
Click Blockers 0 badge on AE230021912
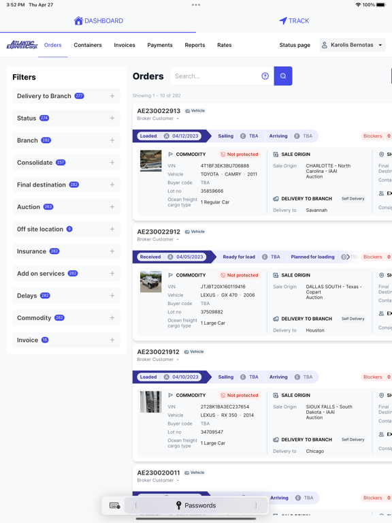(376, 377)
